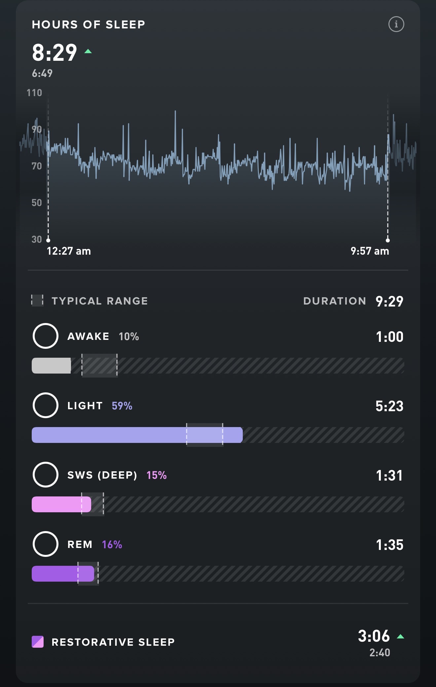The width and height of the screenshot is (436, 687).
Task: Select the Light sleep stage circle
Action: coord(46,405)
